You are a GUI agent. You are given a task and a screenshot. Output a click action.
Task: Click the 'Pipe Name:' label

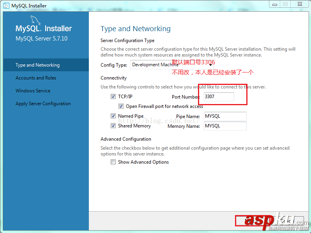(x=188, y=116)
